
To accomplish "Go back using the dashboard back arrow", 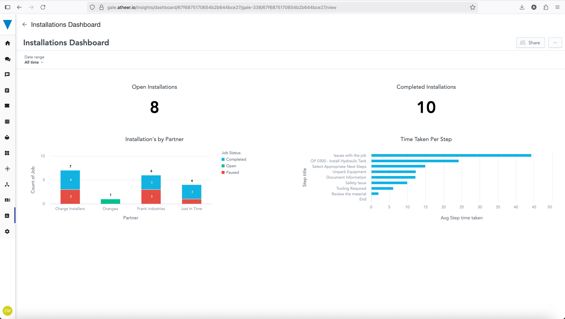I will tap(24, 25).
